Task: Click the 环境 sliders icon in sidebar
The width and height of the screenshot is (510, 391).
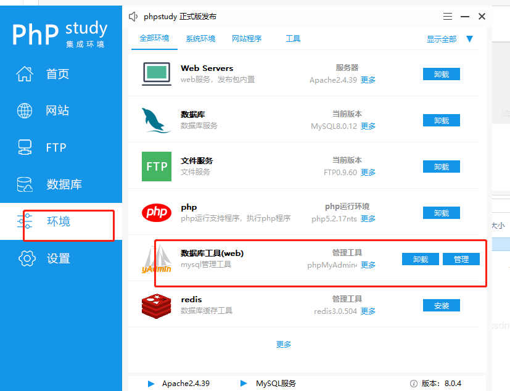Action: 25,221
